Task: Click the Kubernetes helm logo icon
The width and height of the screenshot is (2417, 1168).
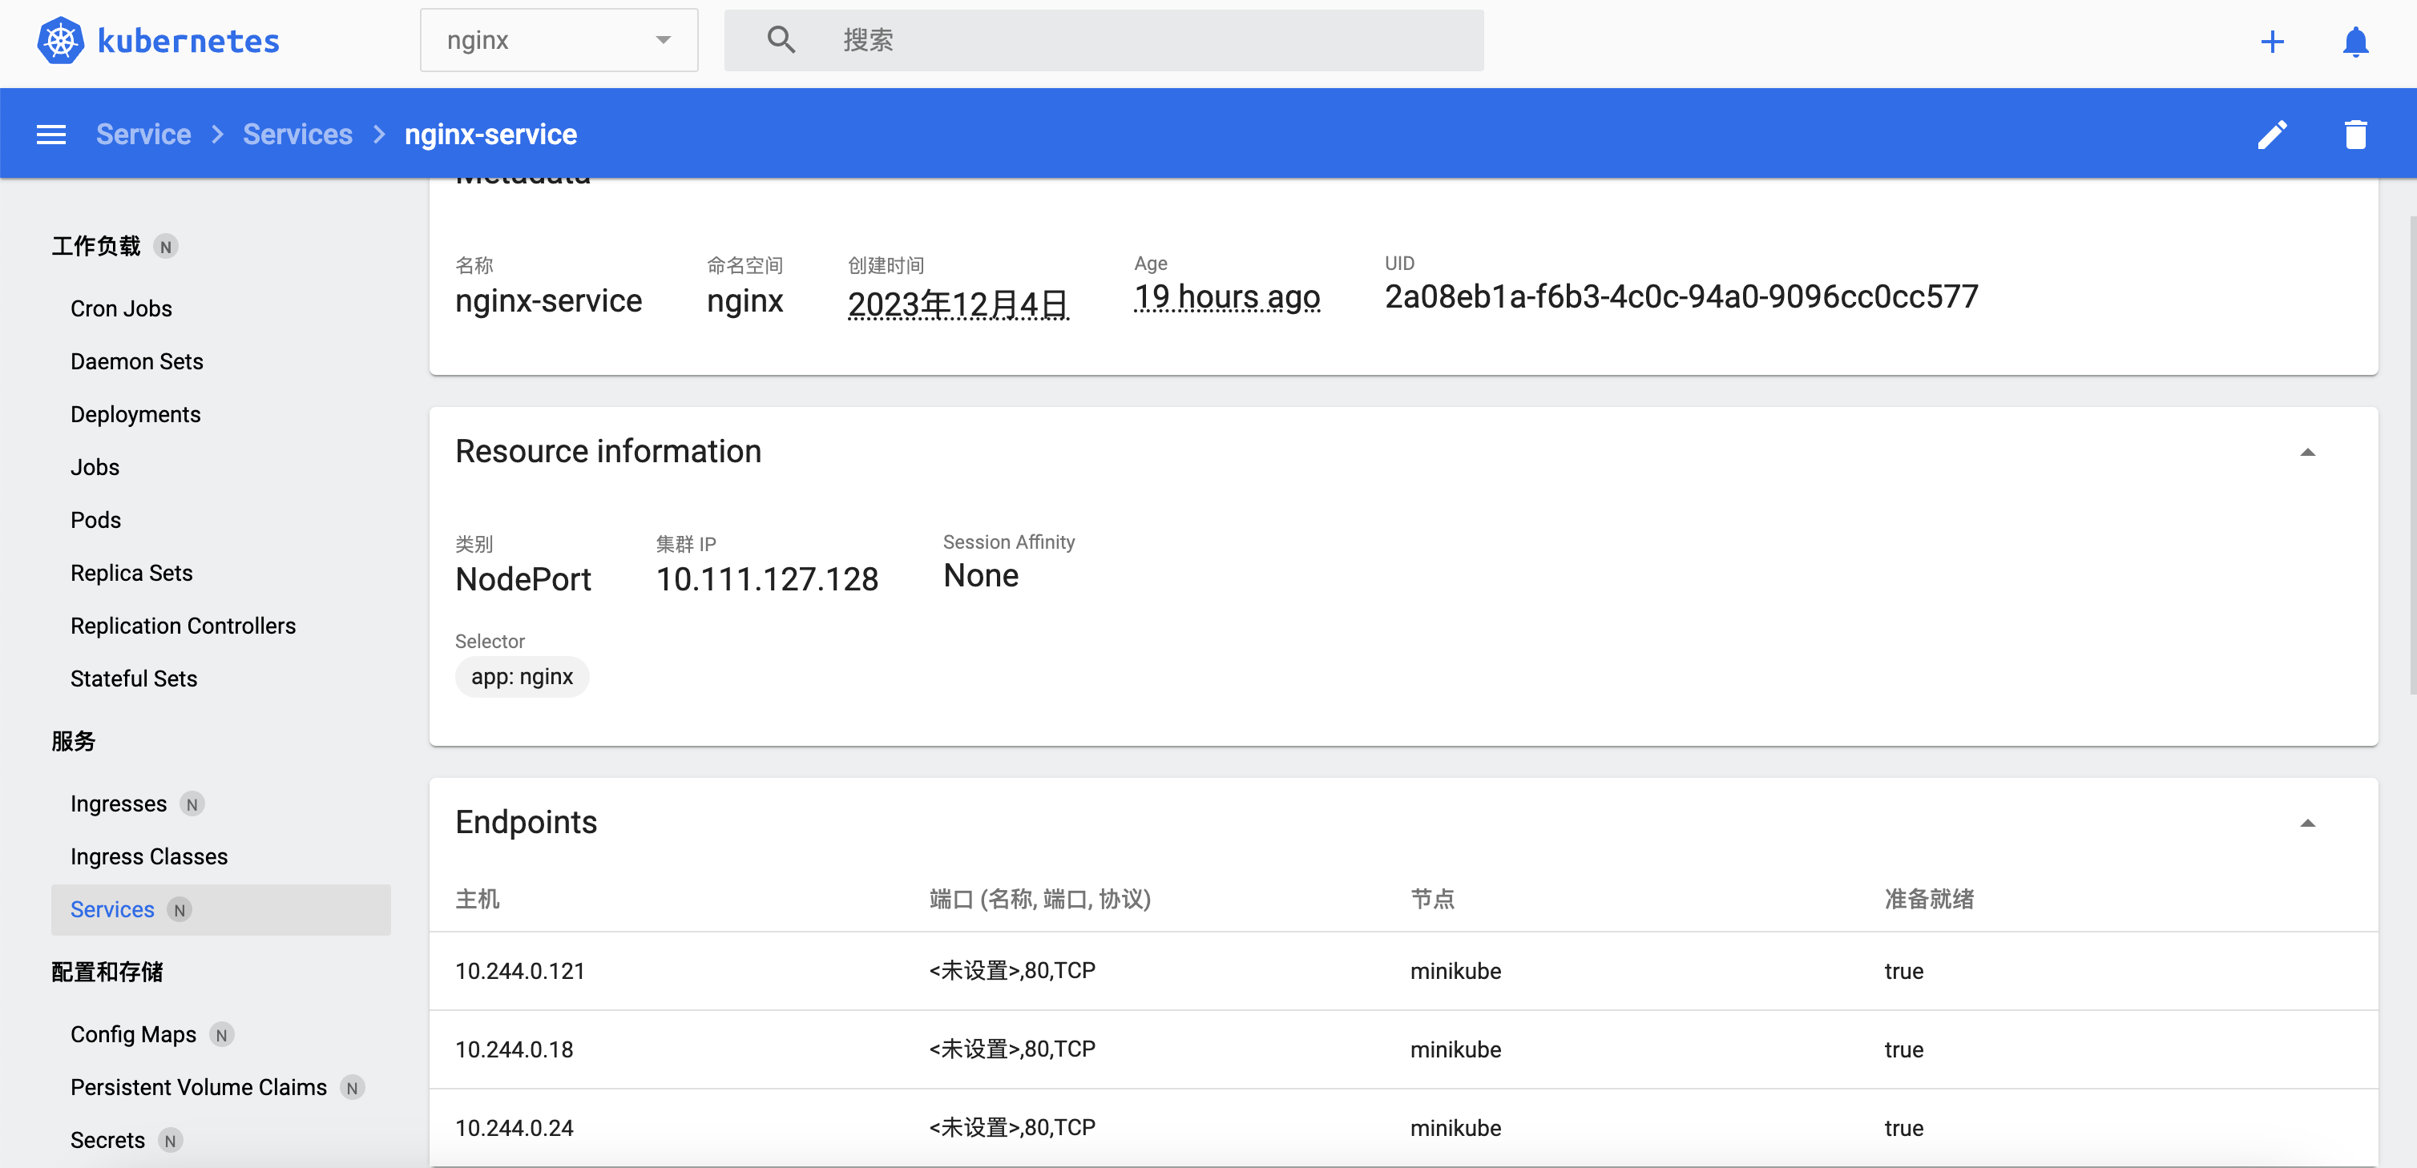Action: (60, 40)
